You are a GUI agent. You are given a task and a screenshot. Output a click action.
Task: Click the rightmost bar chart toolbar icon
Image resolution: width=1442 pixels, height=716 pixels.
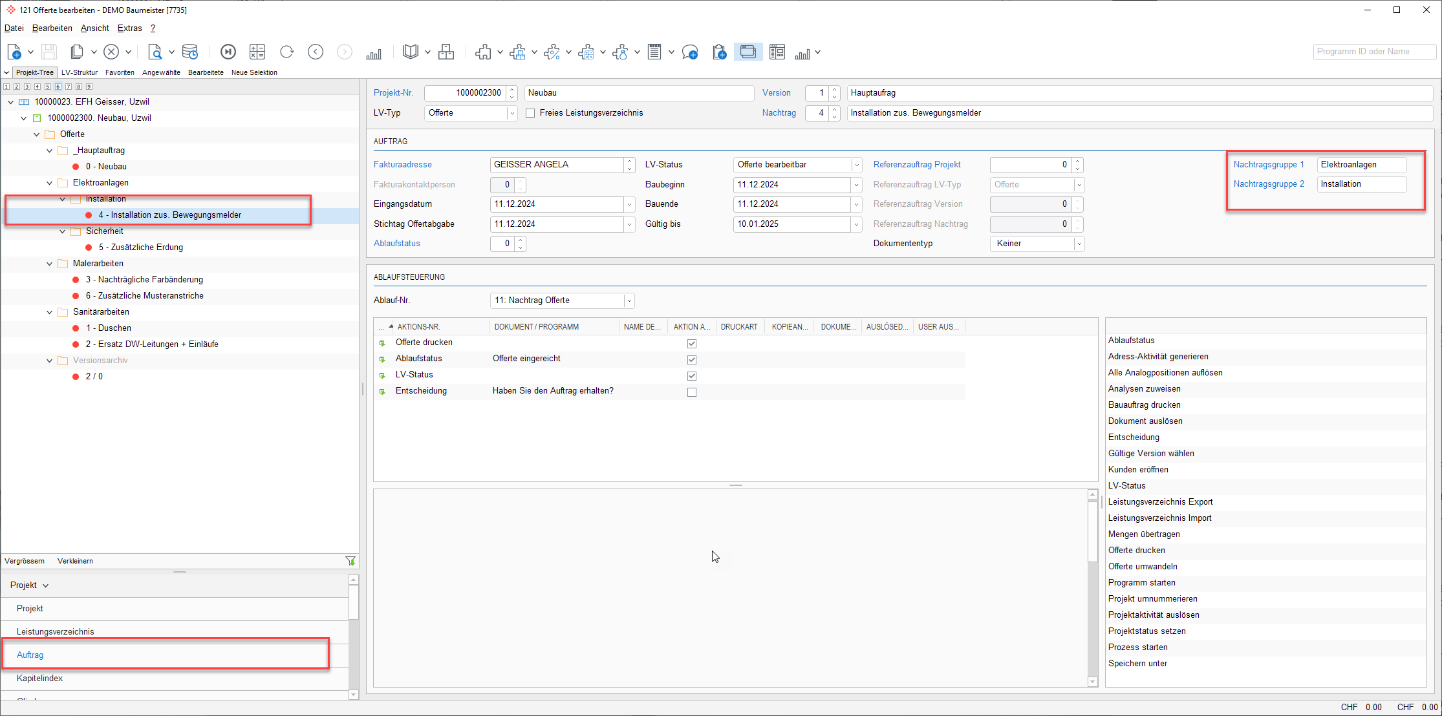802,54
